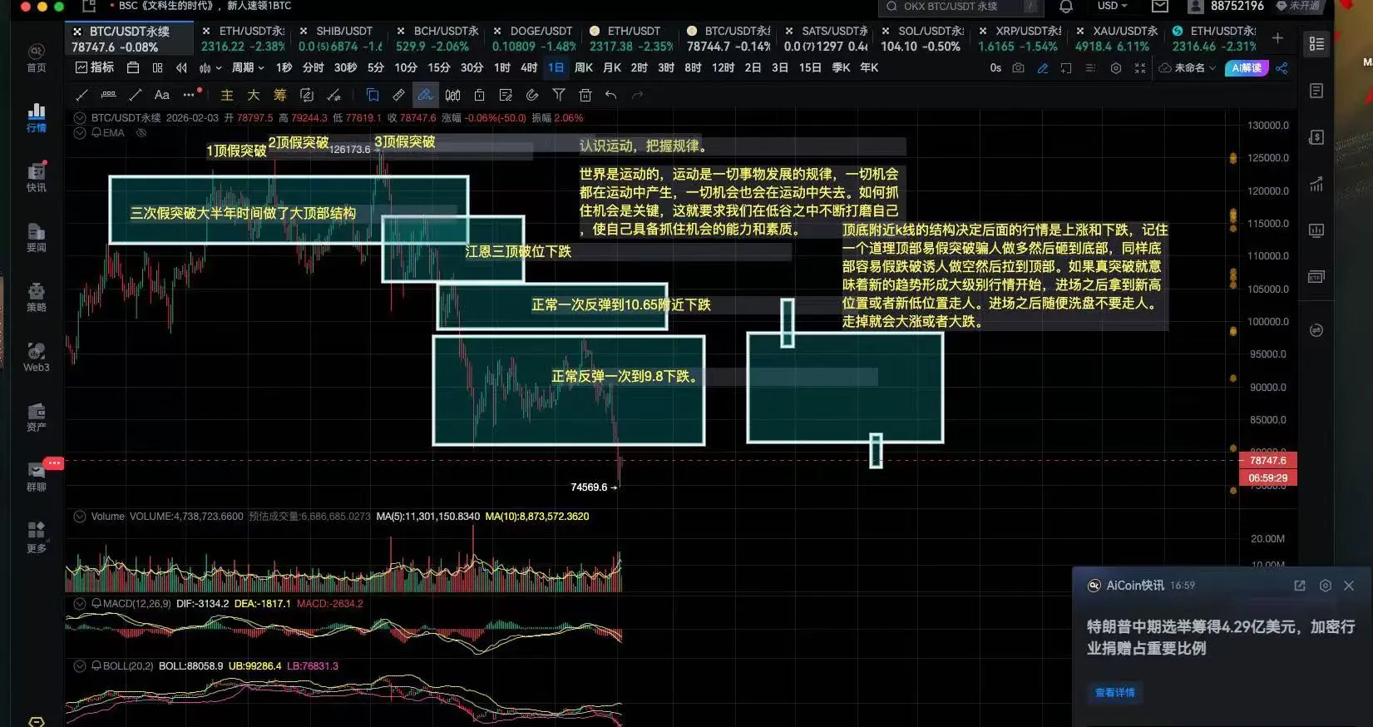Switch to the DOGE/USDT tab
Image resolution: width=1373 pixels, height=727 pixels.
[x=532, y=39]
